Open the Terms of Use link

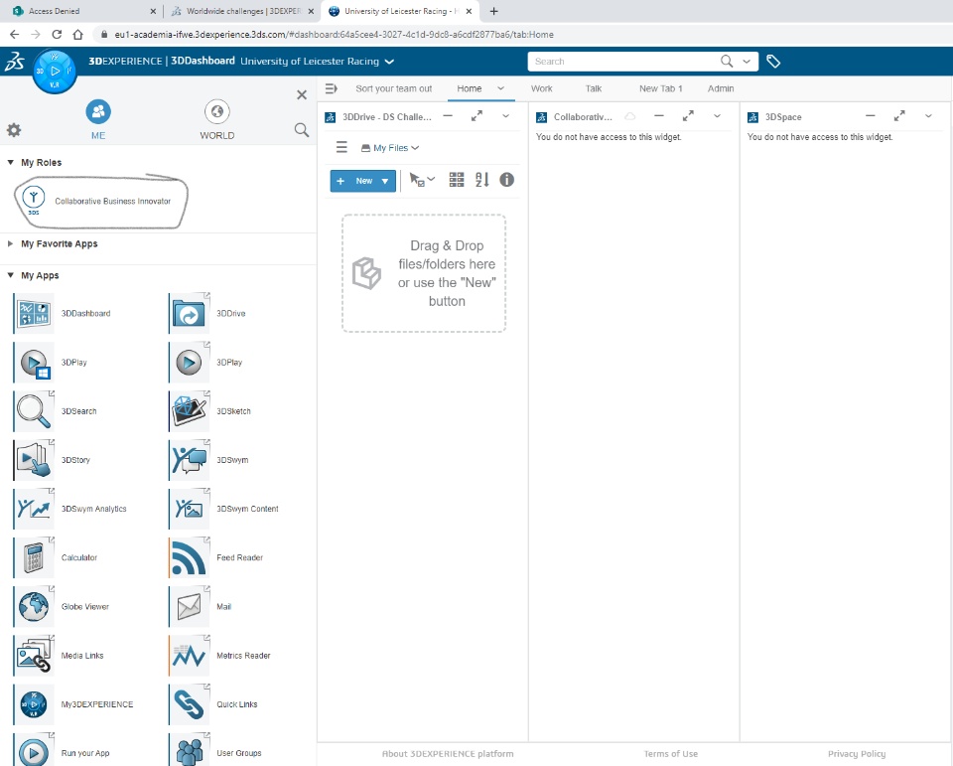[671, 754]
